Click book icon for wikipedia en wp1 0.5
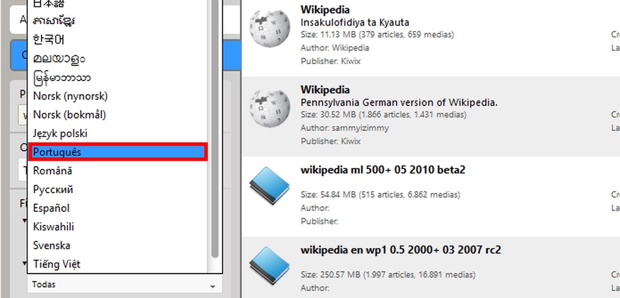This screenshot has width=620, height=298. click(x=269, y=266)
